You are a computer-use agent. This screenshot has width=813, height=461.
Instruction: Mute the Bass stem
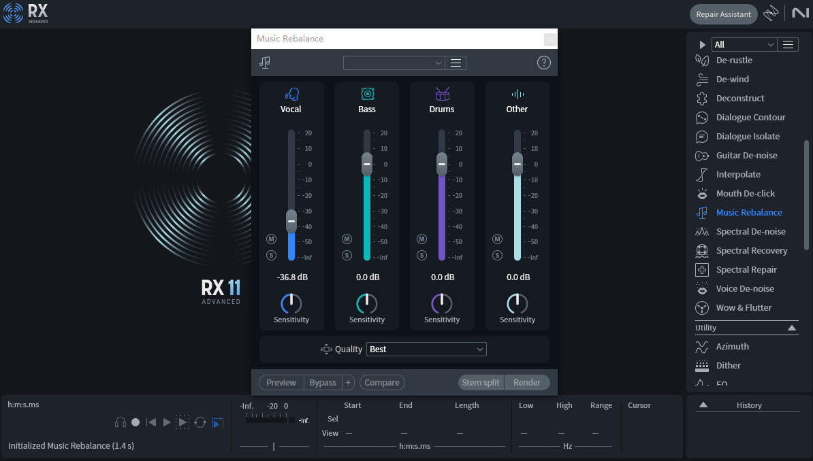pos(347,239)
